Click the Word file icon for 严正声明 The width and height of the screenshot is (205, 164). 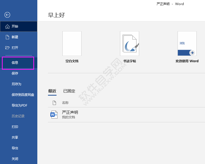click(54, 115)
